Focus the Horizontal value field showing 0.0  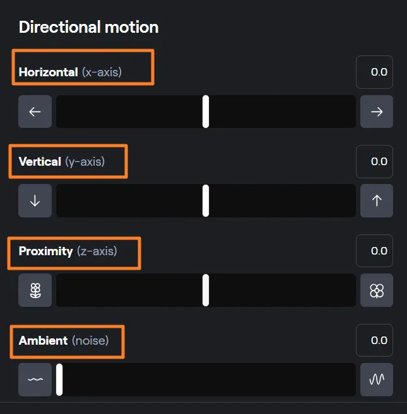point(375,72)
